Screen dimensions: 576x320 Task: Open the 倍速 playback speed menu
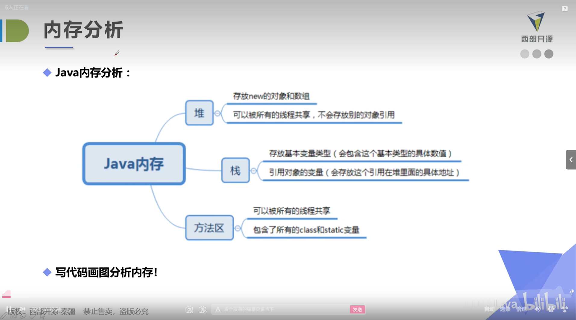[x=521, y=309]
